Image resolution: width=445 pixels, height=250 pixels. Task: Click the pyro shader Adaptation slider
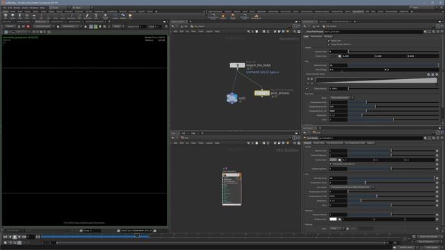[391, 201]
